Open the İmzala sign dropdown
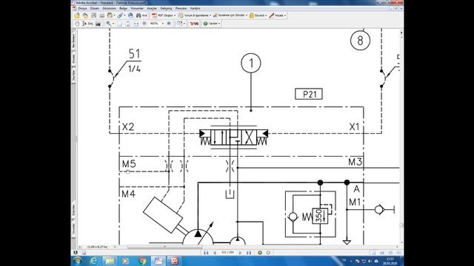474x266 pixels. coord(277,16)
